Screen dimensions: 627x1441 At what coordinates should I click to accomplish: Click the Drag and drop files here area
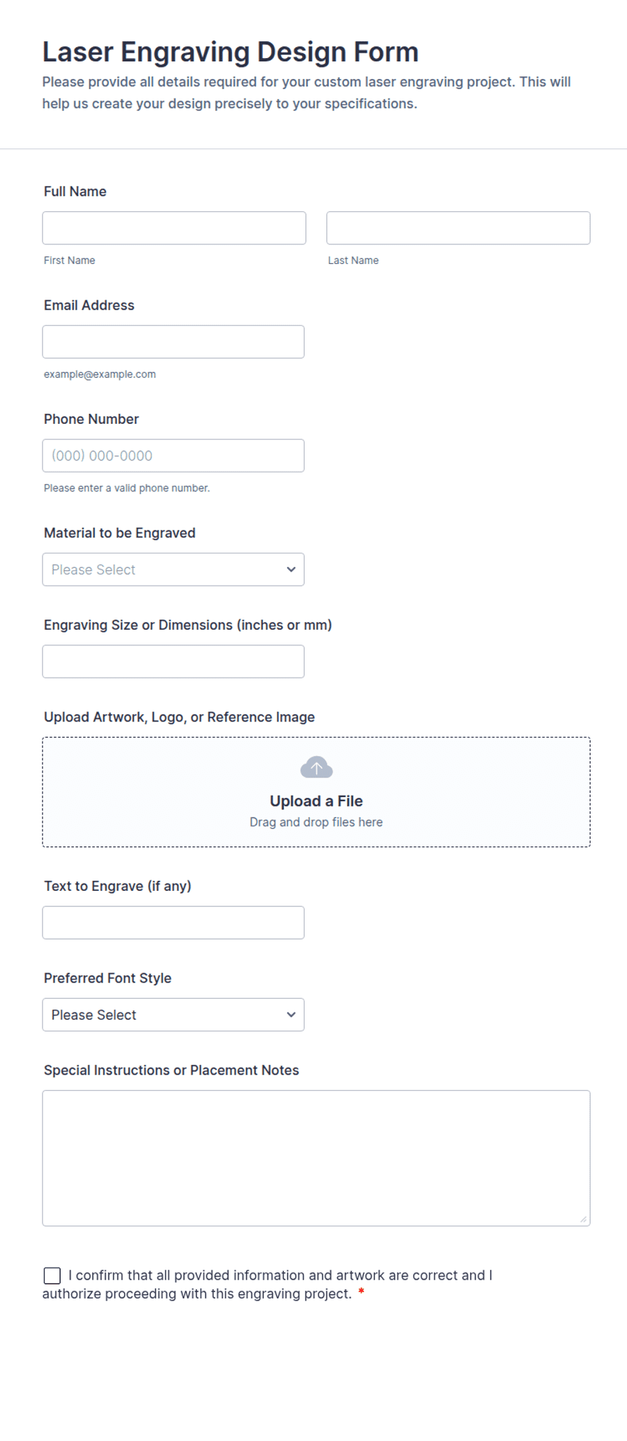(316, 822)
